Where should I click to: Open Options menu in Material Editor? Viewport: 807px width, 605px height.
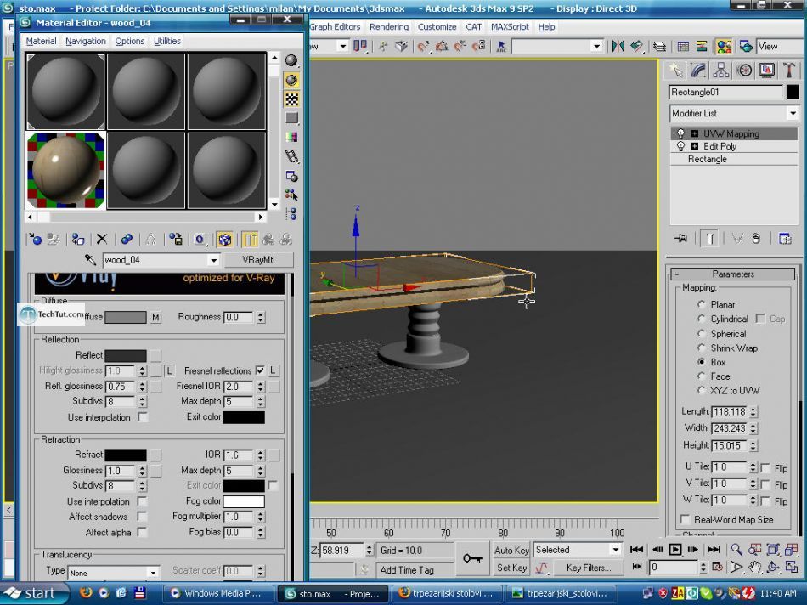pos(130,41)
